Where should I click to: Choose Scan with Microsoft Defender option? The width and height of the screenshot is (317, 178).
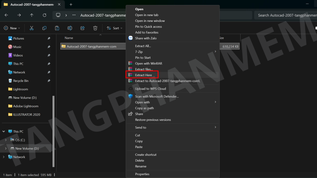[x=157, y=96]
